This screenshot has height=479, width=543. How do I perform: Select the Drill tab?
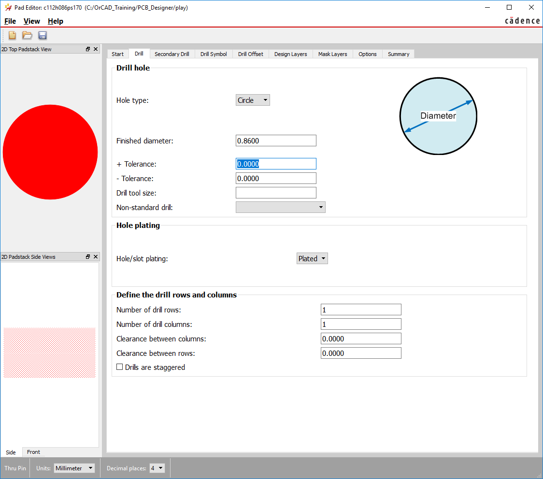[x=139, y=54]
